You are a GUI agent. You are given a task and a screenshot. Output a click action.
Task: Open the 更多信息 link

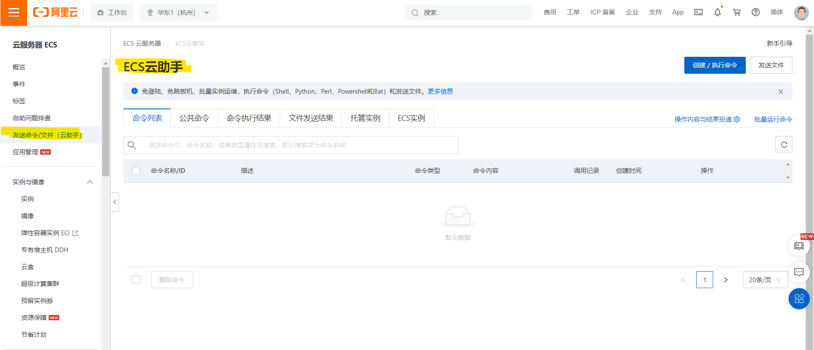[440, 91]
